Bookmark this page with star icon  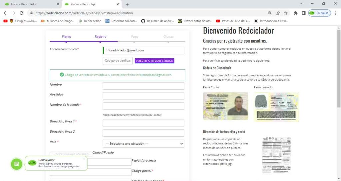[x=286, y=13]
